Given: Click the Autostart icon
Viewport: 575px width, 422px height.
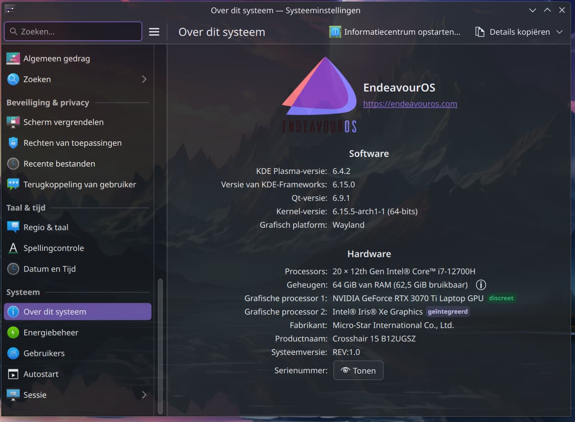Looking at the screenshot, I should (x=13, y=374).
